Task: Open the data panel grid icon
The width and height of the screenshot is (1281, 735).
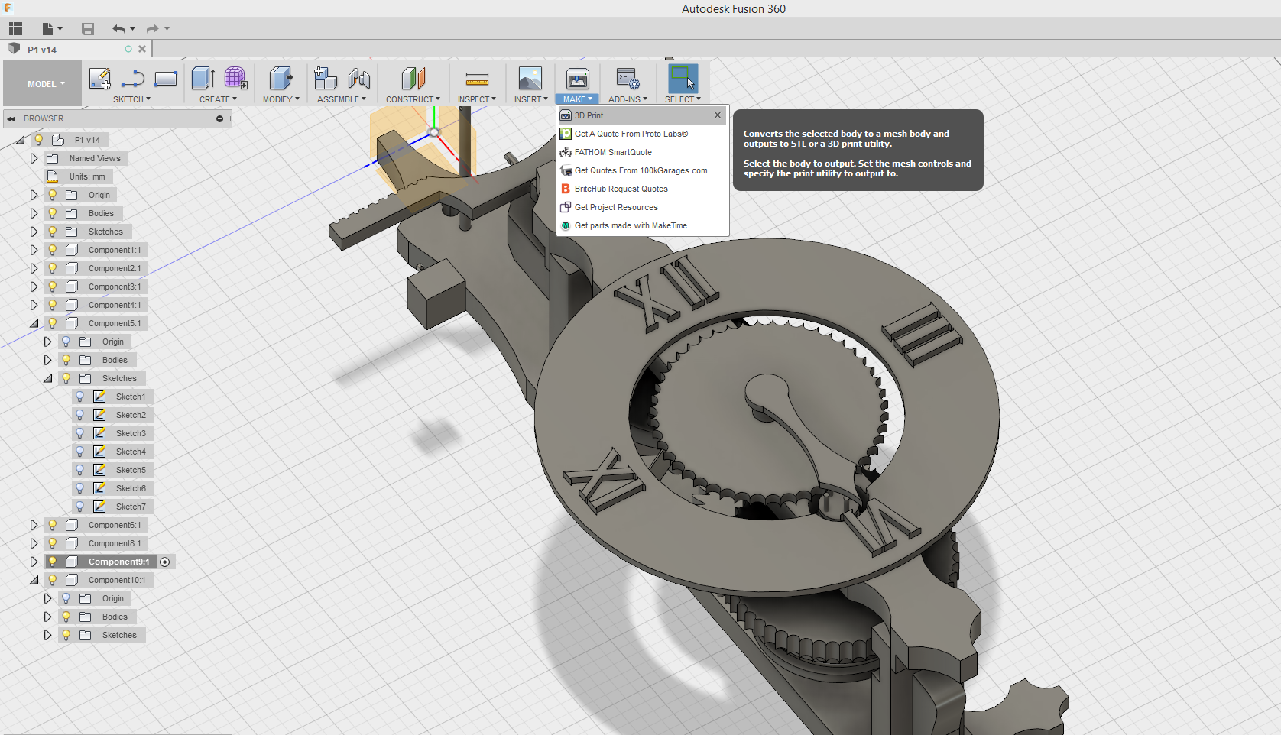Action: [15, 29]
